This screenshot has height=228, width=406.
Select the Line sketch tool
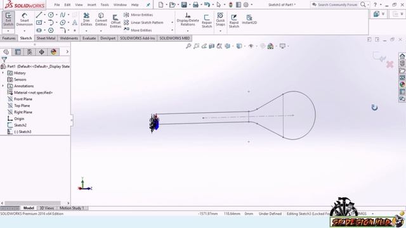coord(39,15)
